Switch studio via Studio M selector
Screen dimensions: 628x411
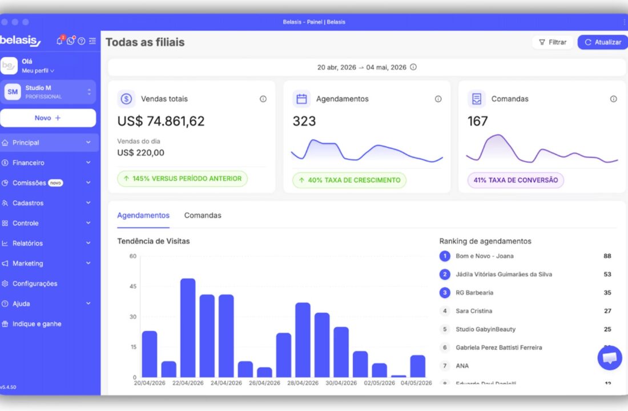click(x=48, y=92)
